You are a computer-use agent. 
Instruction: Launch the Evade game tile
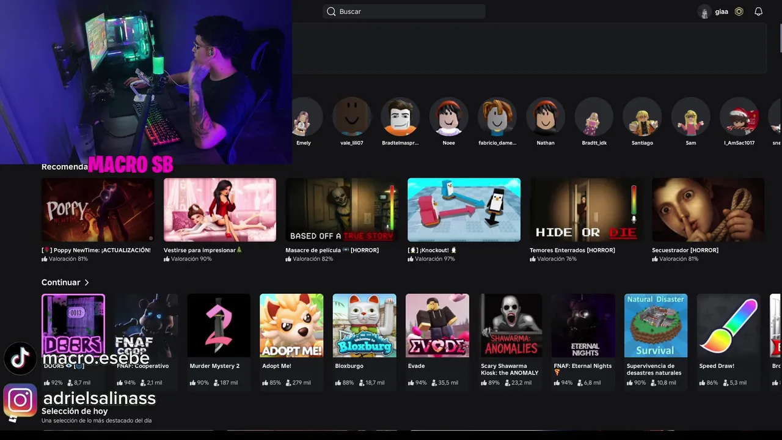(437, 326)
